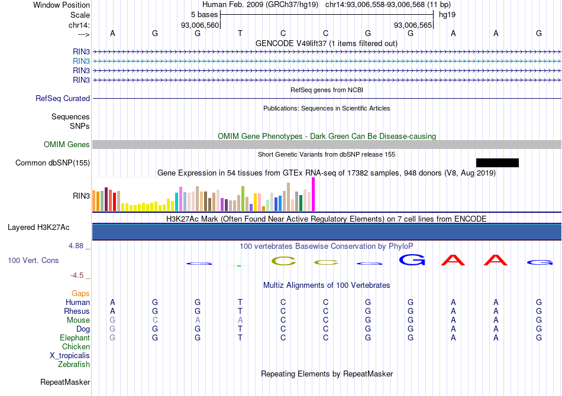Click the chr14:93,006,558-93,006,568 (11 bp) position text
The image size is (562, 396).
coord(388,5)
